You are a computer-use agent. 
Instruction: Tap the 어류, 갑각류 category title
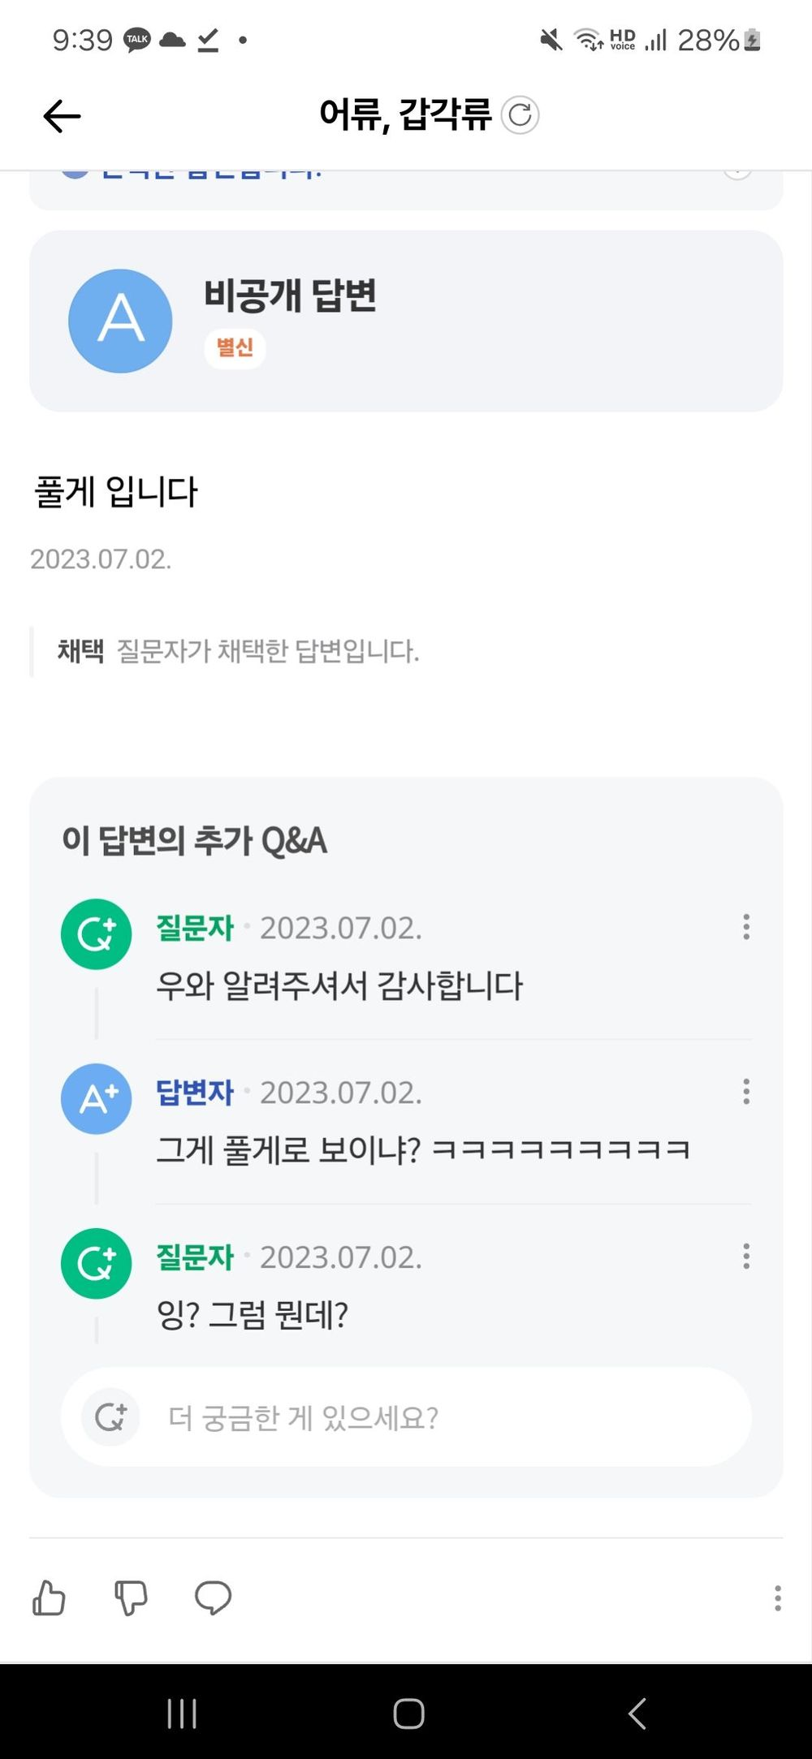coord(405,114)
